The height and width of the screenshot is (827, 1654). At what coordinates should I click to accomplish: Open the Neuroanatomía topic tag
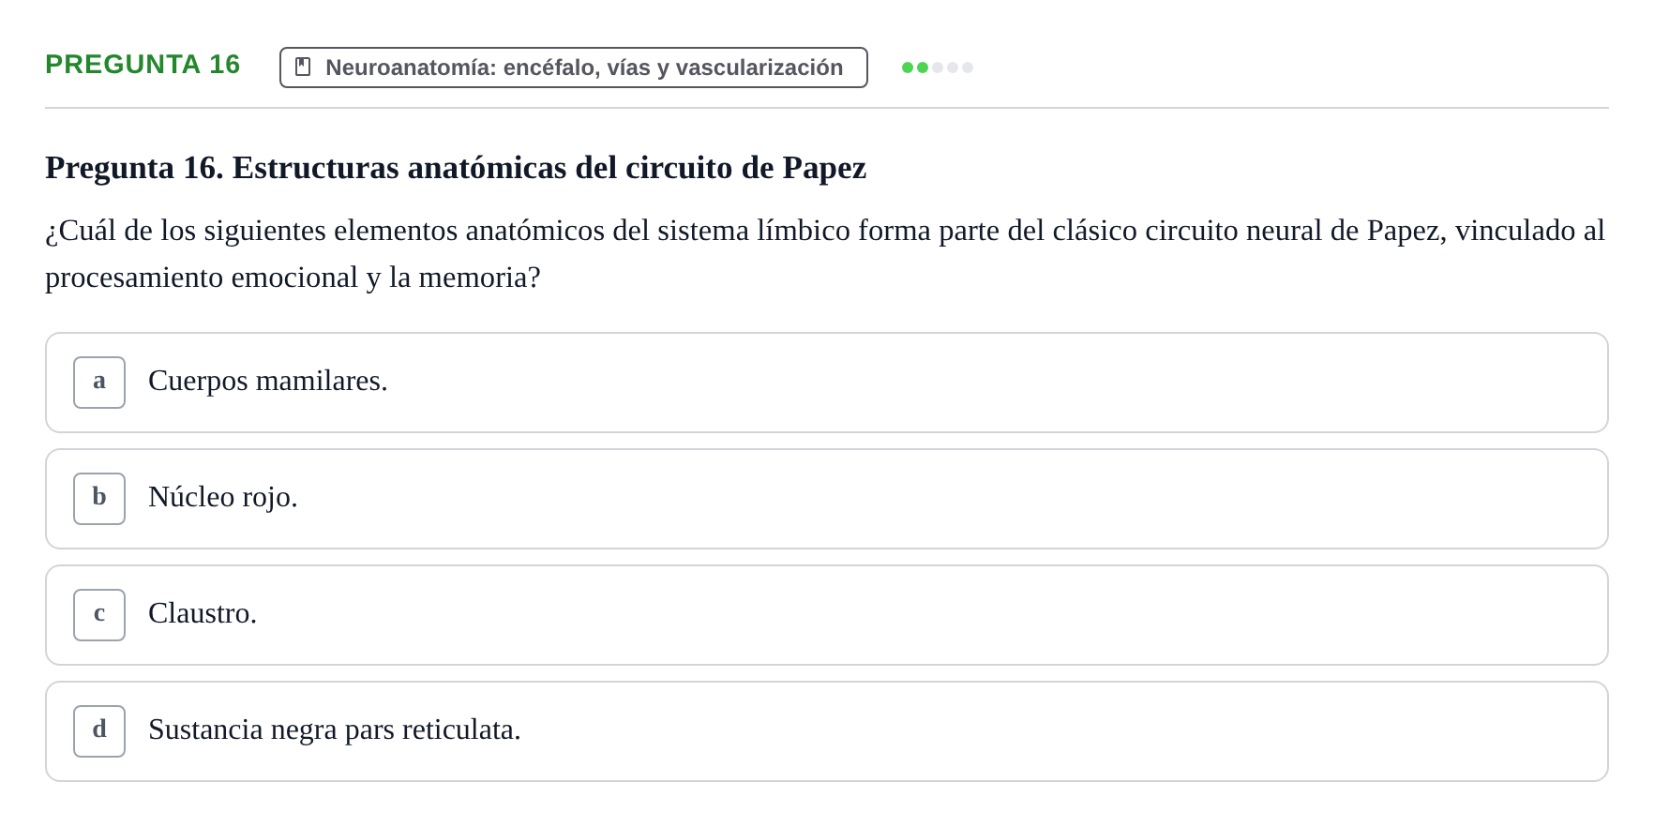[574, 68]
